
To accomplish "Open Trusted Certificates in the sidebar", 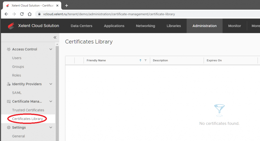I will pos(28,110).
